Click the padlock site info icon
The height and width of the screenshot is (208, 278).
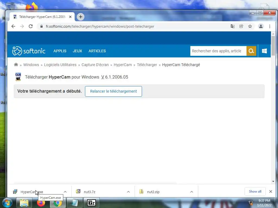[42, 26]
